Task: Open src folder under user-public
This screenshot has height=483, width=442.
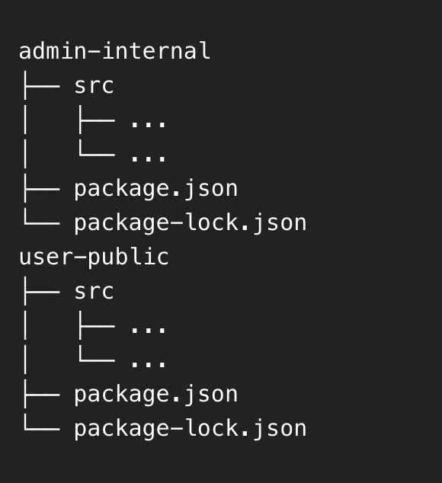Action: point(94,292)
